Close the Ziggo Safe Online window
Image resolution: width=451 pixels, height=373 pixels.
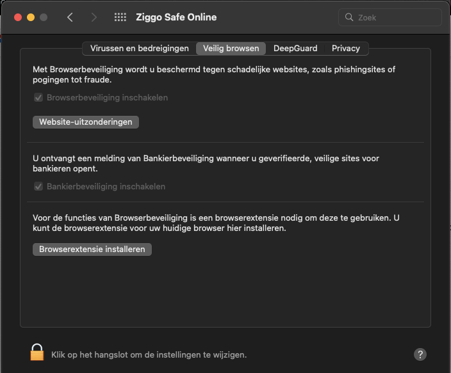pos(18,17)
